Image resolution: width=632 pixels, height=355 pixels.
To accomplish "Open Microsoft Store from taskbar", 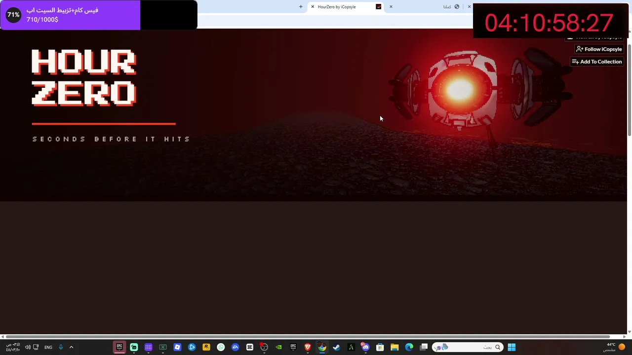I will [x=380, y=347].
